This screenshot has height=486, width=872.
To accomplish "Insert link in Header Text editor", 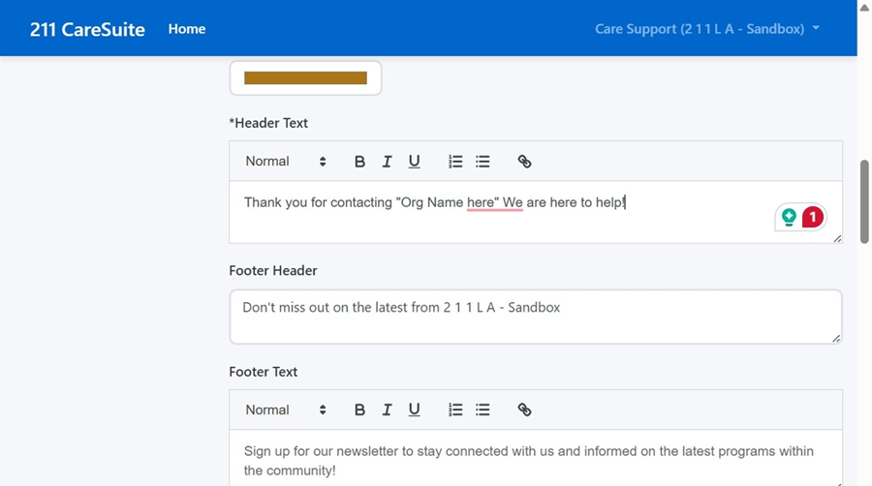I will [x=524, y=162].
